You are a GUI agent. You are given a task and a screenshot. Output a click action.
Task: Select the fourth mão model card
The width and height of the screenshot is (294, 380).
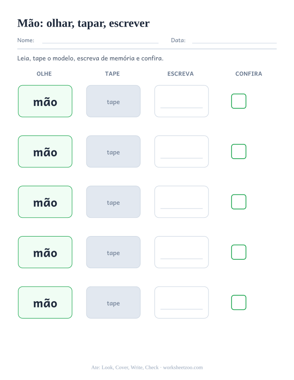pos(45,252)
